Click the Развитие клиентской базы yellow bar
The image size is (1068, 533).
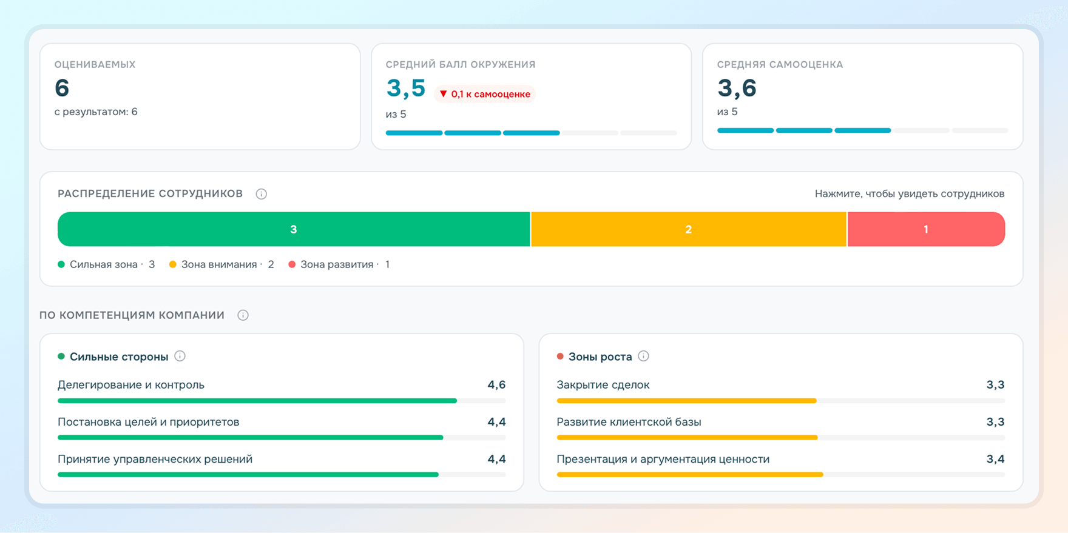(688, 438)
